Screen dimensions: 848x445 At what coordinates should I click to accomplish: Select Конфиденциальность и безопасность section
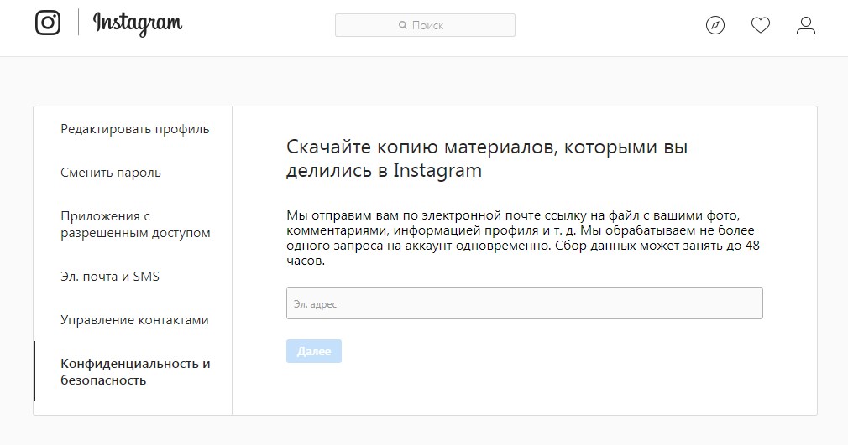pyautogui.click(x=135, y=371)
